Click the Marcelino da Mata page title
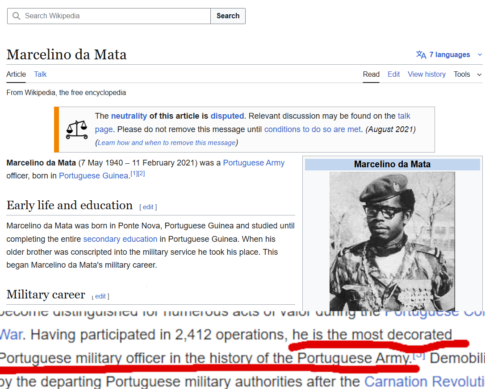Screen dimensions: 485x389 67,54
